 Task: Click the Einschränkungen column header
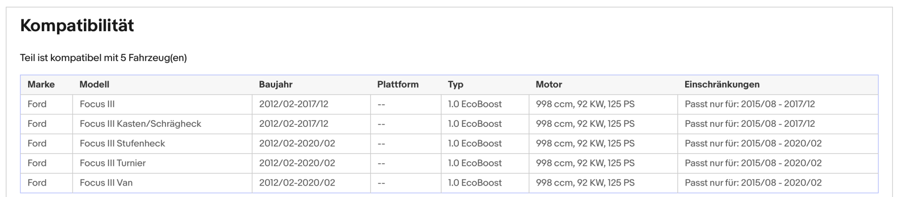(722, 84)
